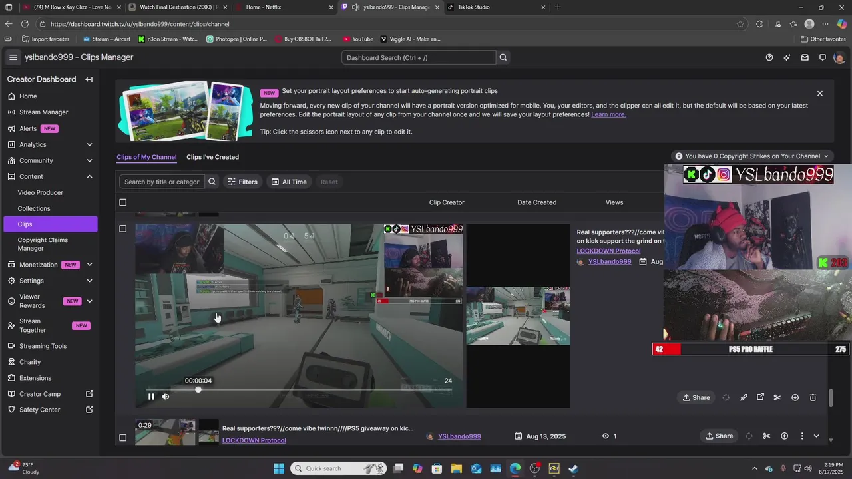Image resolution: width=852 pixels, height=479 pixels.
Task: Add this page to browser favorites
Action: coord(740,24)
